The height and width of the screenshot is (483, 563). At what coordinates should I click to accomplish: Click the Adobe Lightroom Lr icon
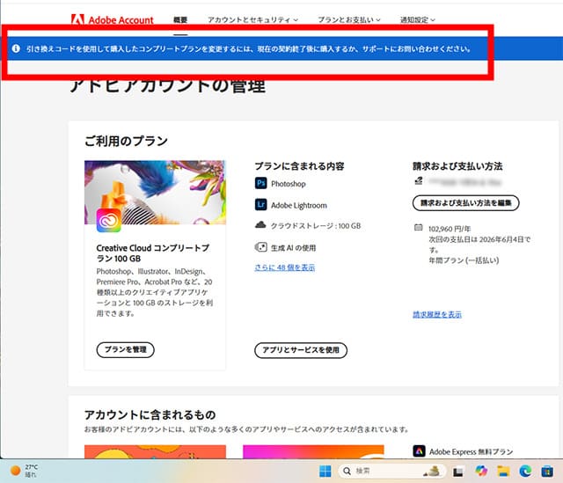click(260, 205)
